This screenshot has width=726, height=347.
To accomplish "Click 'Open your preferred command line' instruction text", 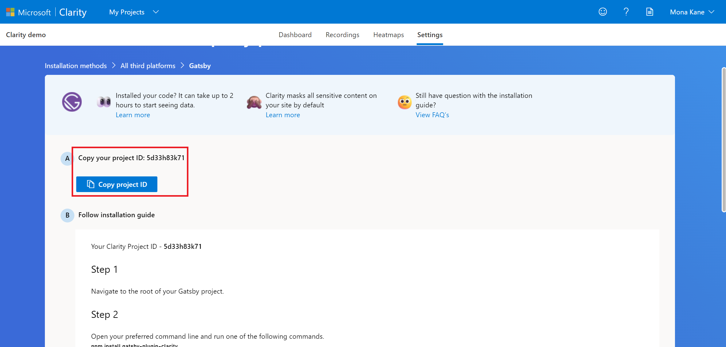I will pyautogui.click(x=207, y=336).
